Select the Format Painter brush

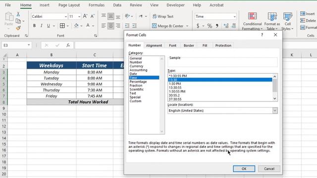(18, 28)
